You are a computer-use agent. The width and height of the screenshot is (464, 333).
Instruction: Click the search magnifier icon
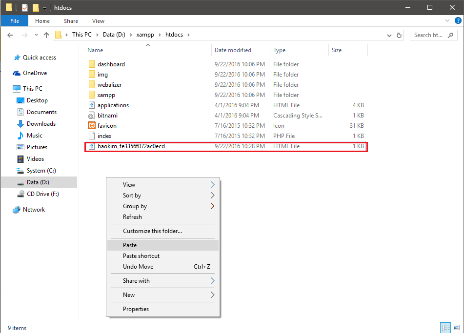pyautogui.click(x=450, y=35)
